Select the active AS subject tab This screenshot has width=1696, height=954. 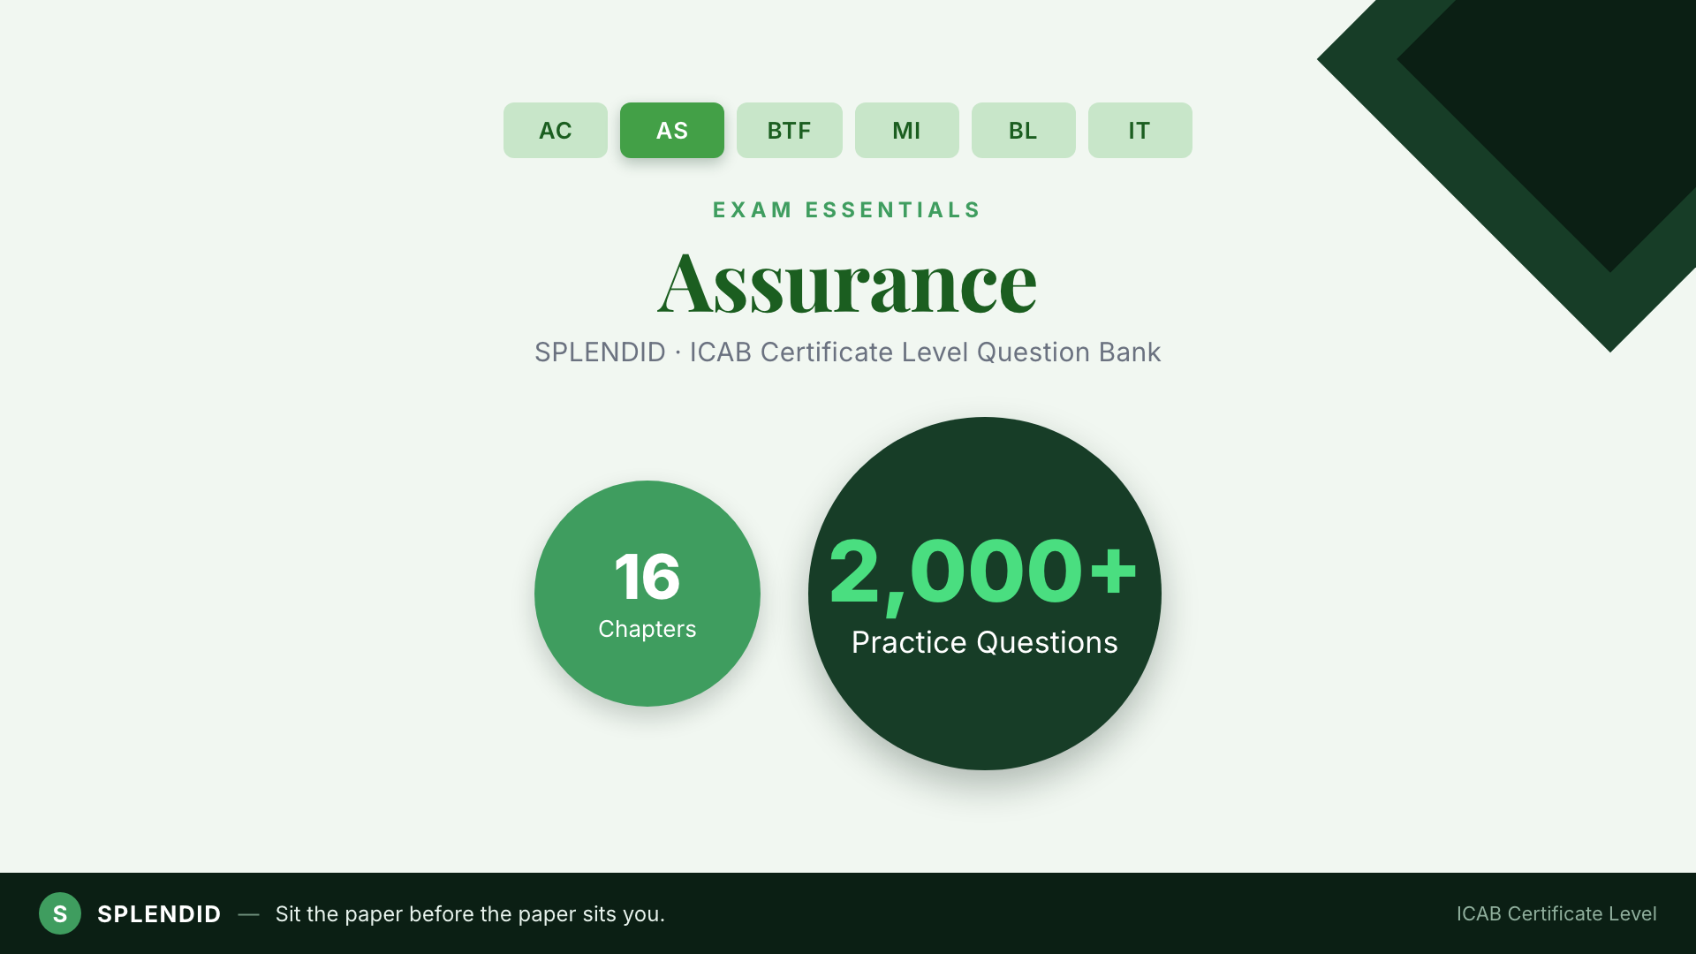[x=671, y=131]
